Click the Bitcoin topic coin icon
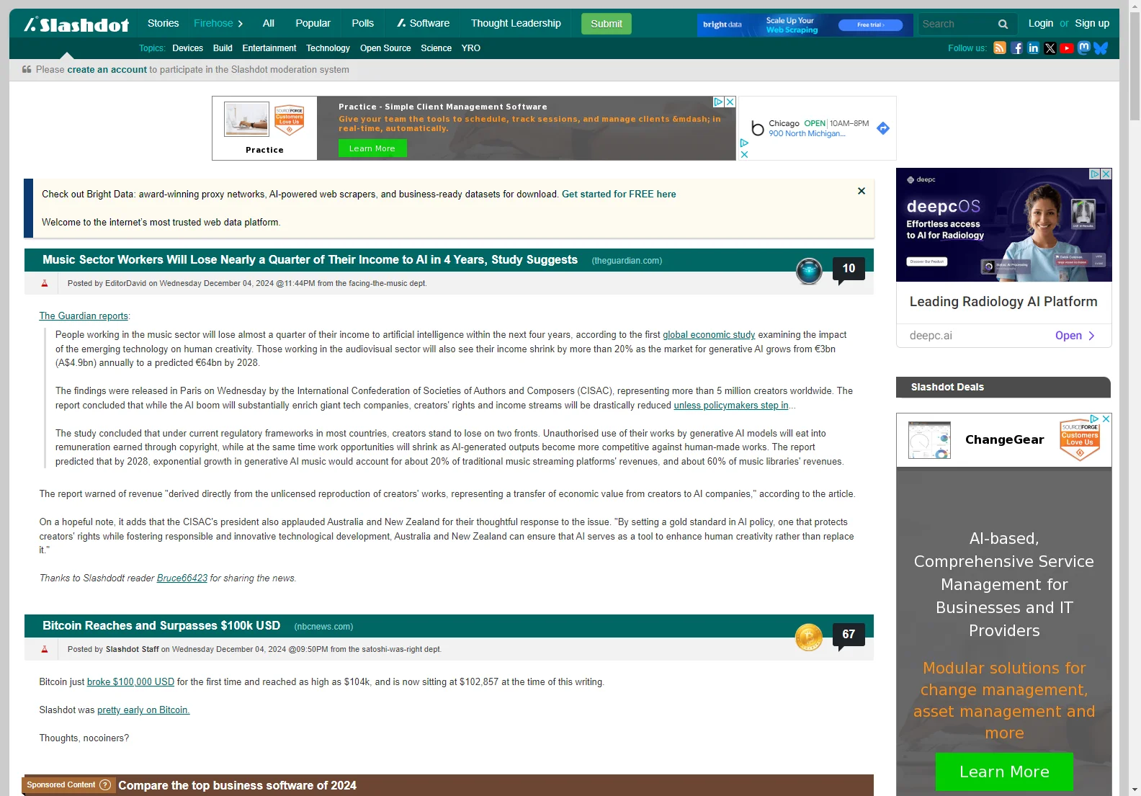This screenshot has height=796, width=1141. (x=809, y=637)
